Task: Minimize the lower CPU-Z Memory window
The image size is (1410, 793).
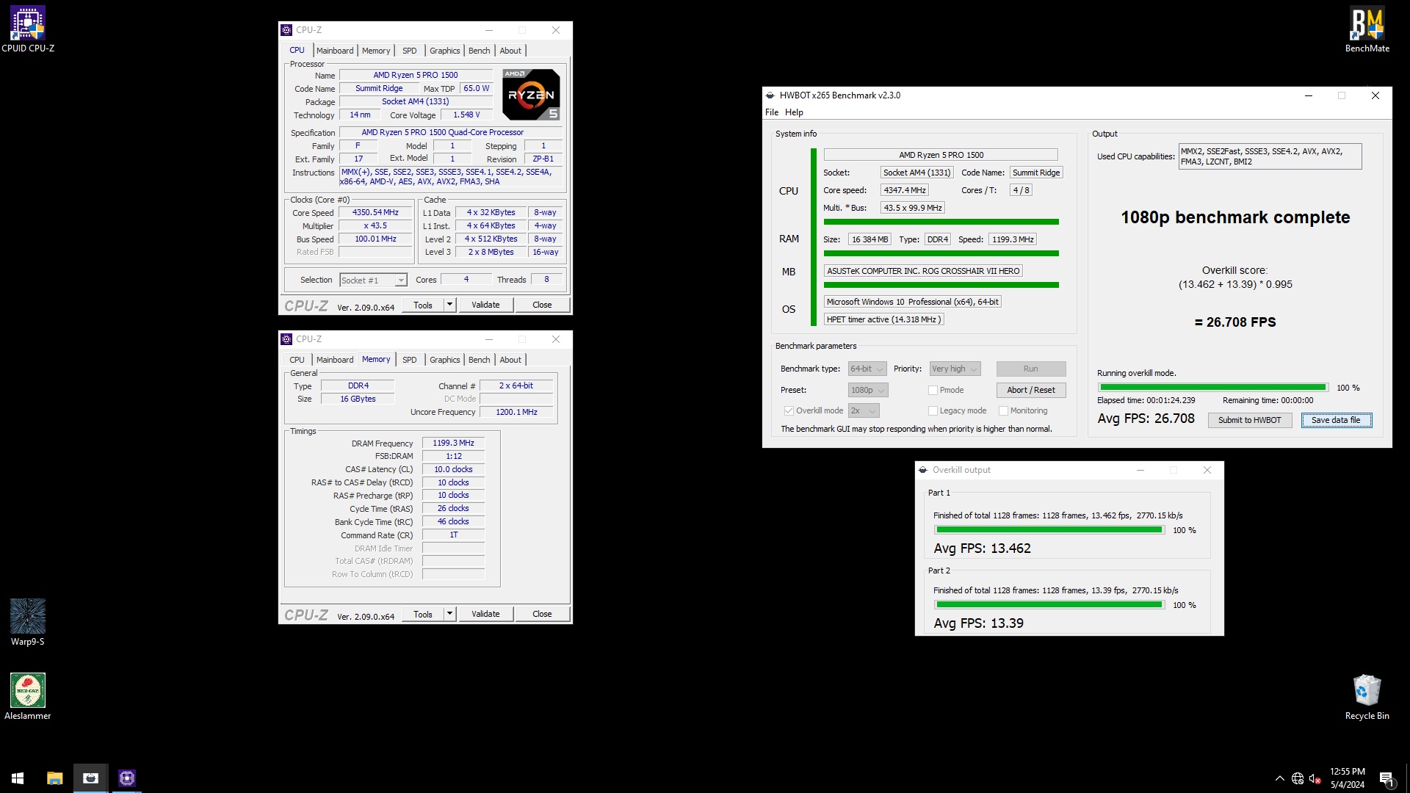Action: tap(489, 339)
